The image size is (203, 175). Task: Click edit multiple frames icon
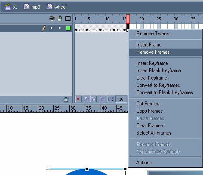[x=102, y=99]
